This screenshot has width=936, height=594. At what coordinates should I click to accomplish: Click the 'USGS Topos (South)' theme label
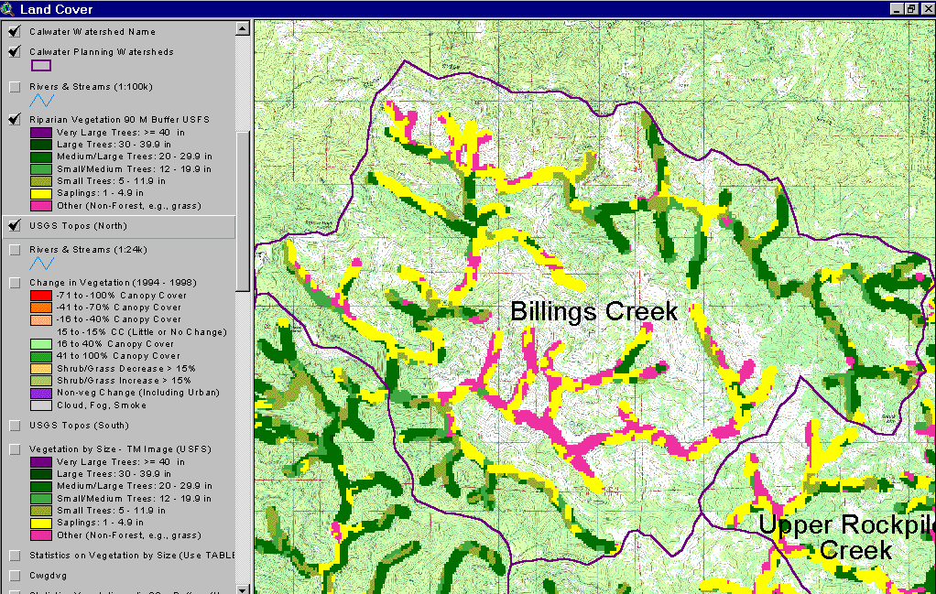(79, 426)
